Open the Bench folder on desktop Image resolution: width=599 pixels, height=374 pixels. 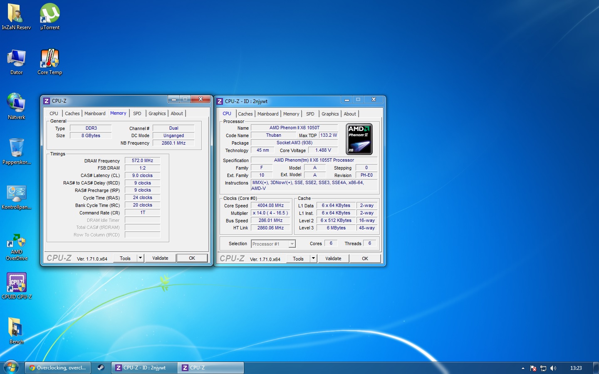coord(16,331)
